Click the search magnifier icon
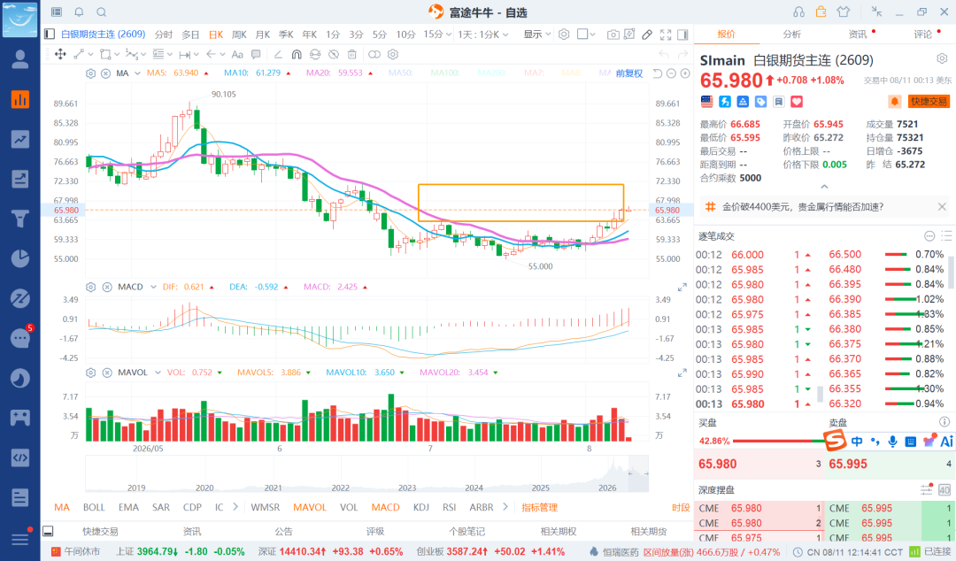 102,12
